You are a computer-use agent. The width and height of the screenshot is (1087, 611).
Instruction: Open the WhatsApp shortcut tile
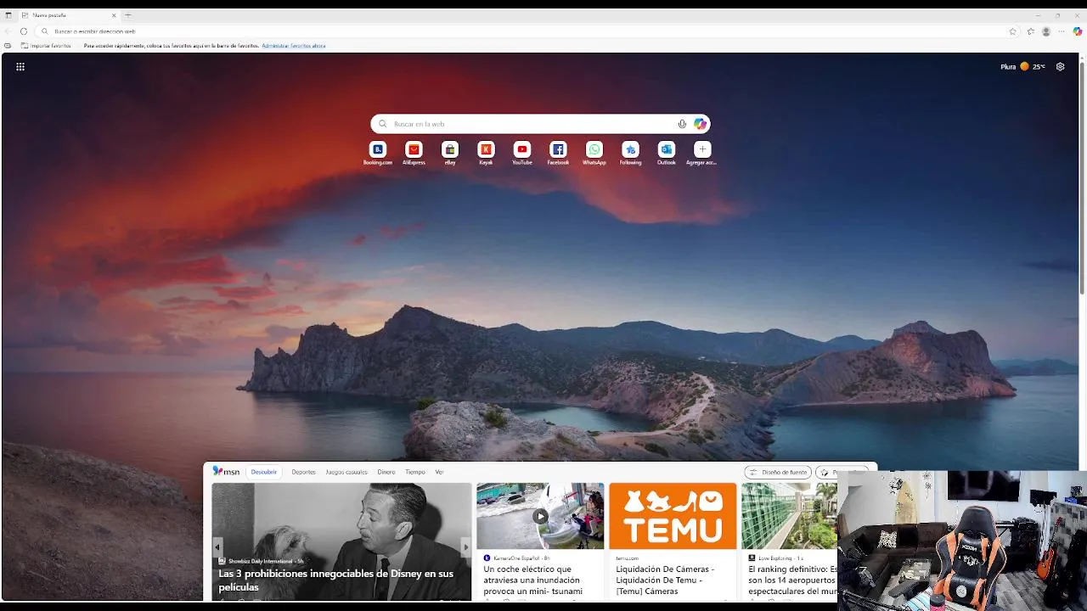pos(594,153)
